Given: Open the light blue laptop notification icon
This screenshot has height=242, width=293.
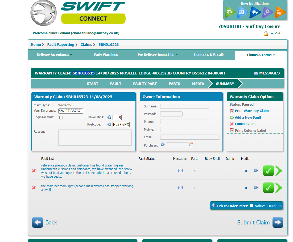Looking at the screenshot, I should 242,12.
